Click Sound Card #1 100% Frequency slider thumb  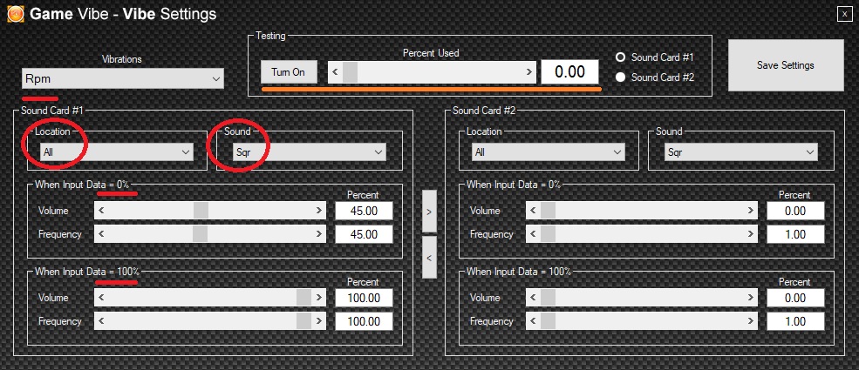[303, 321]
